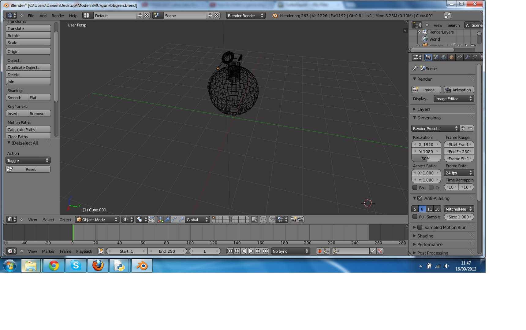Open Google Chrome from the taskbar
The height and width of the screenshot is (330, 526).
point(54,266)
